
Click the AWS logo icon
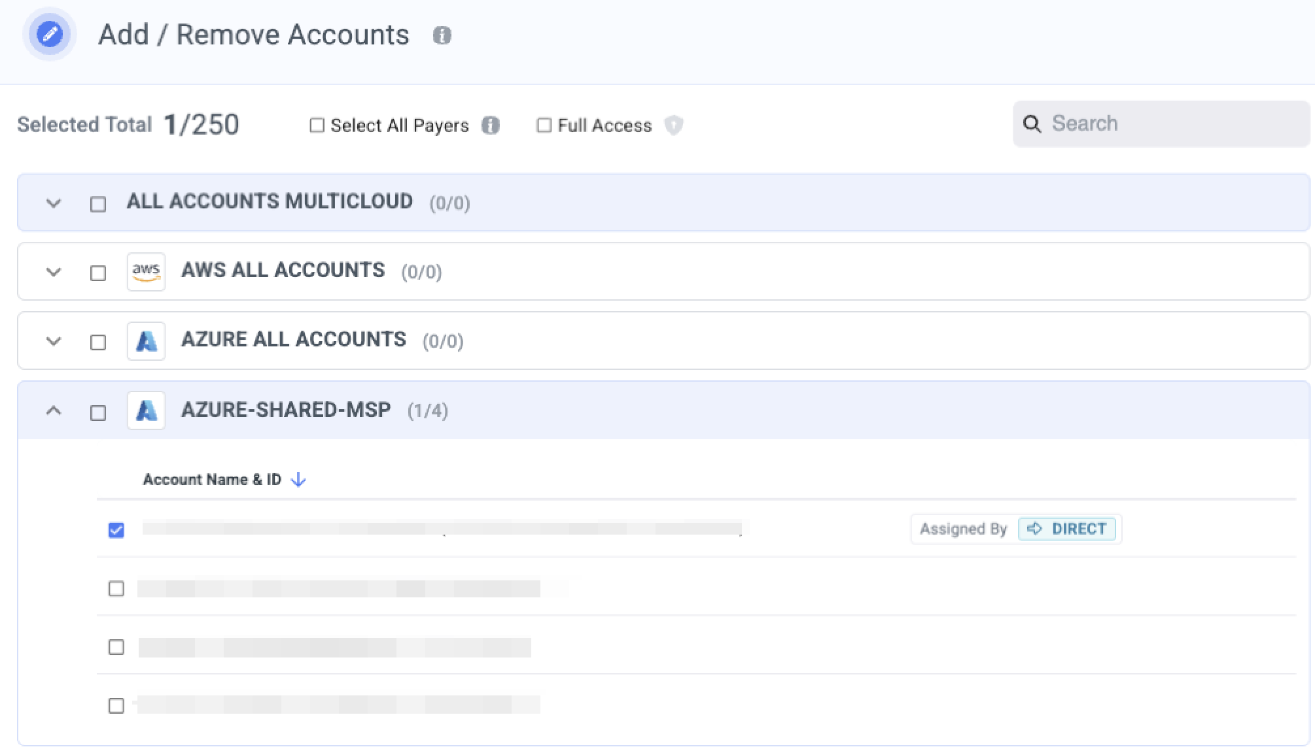coord(146,271)
